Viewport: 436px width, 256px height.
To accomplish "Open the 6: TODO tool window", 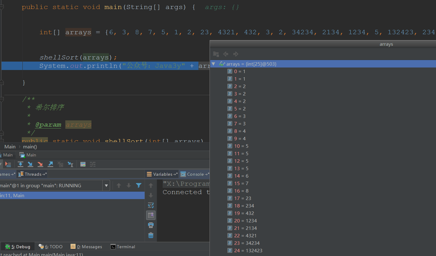I will 51,247.
